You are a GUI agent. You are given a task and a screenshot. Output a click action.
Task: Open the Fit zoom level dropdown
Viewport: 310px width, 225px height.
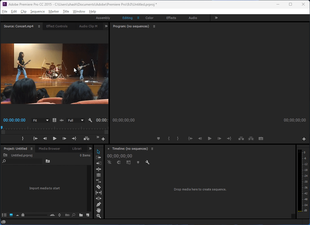click(41, 120)
